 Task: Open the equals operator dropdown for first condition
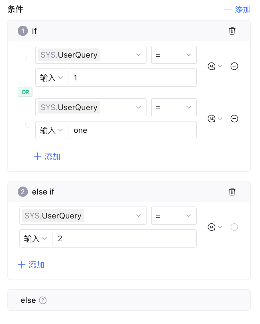point(174,55)
